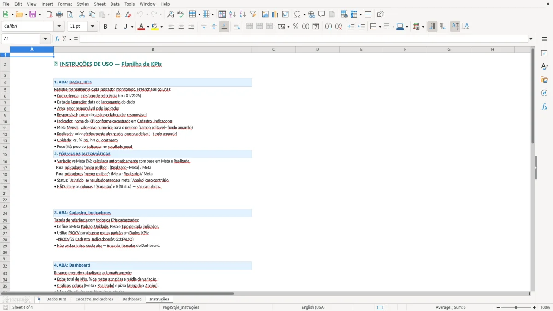Open the Font Size dropdown
553x311 pixels.
click(92, 27)
